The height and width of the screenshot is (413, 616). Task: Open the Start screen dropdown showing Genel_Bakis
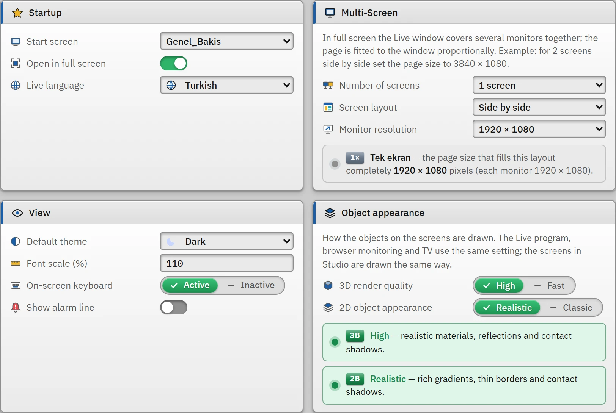tap(227, 41)
